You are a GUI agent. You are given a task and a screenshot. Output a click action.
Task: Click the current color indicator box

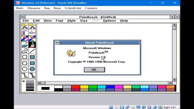45,88
